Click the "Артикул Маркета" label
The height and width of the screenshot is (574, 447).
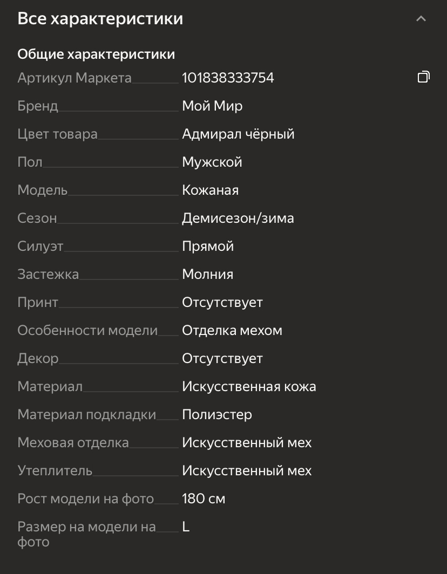click(x=74, y=78)
